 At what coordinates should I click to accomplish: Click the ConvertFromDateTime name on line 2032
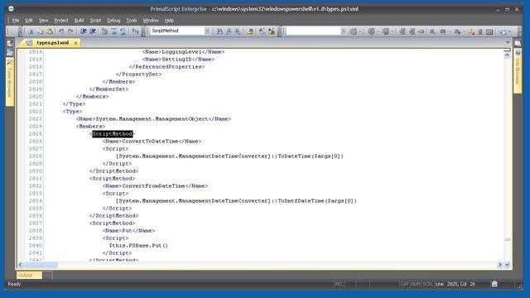(x=153, y=185)
